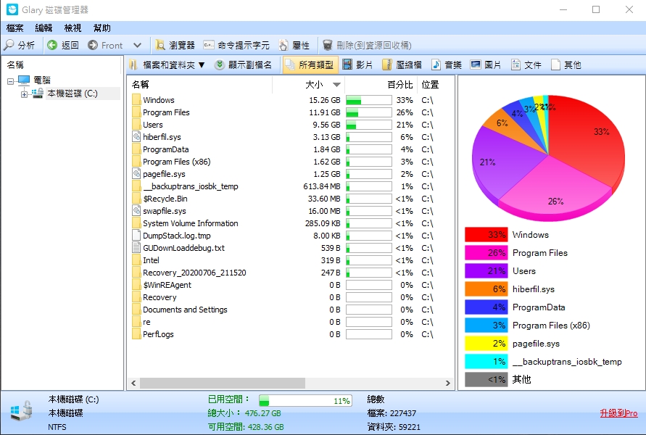Click the Windows folder icon in list
The width and height of the screenshot is (646, 435).
coord(136,100)
